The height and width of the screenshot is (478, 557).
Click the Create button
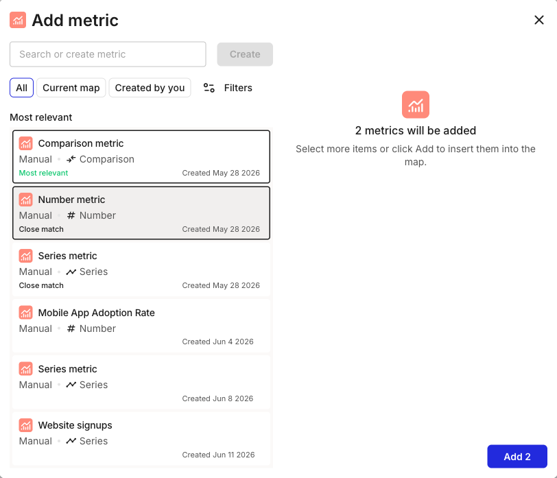pos(245,54)
